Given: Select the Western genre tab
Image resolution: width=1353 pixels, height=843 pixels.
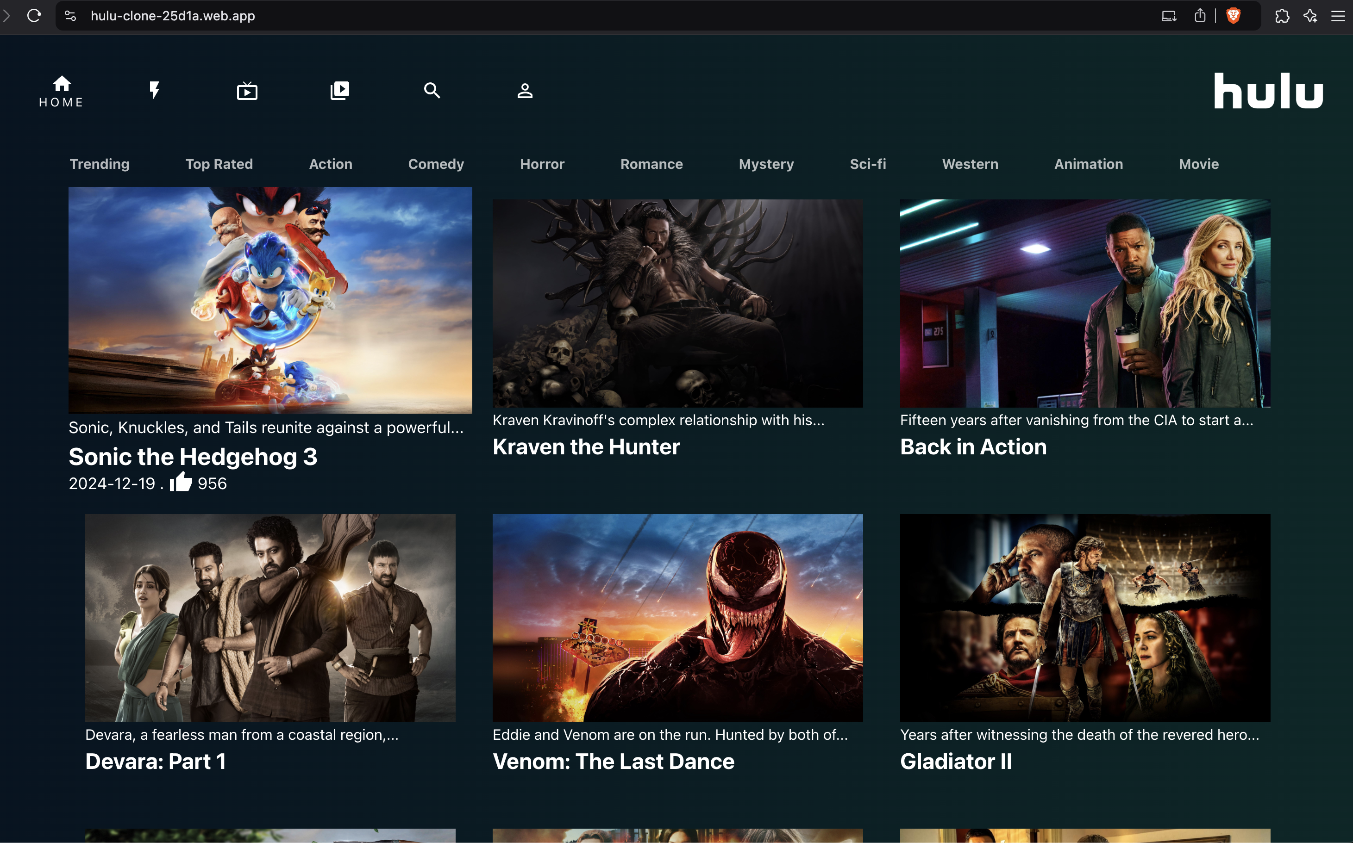Looking at the screenshot, I should pos(970,164).
